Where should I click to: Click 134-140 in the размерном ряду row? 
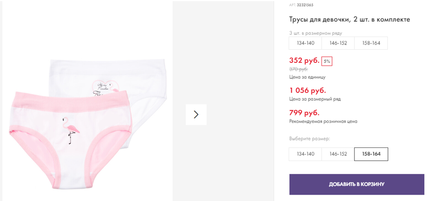[305, 43]
